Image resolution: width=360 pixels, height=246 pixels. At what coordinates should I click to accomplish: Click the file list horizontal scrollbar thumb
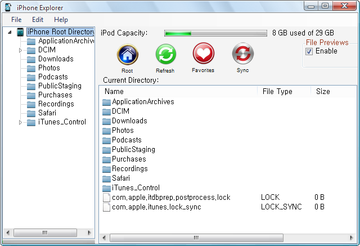pos(196,238)
